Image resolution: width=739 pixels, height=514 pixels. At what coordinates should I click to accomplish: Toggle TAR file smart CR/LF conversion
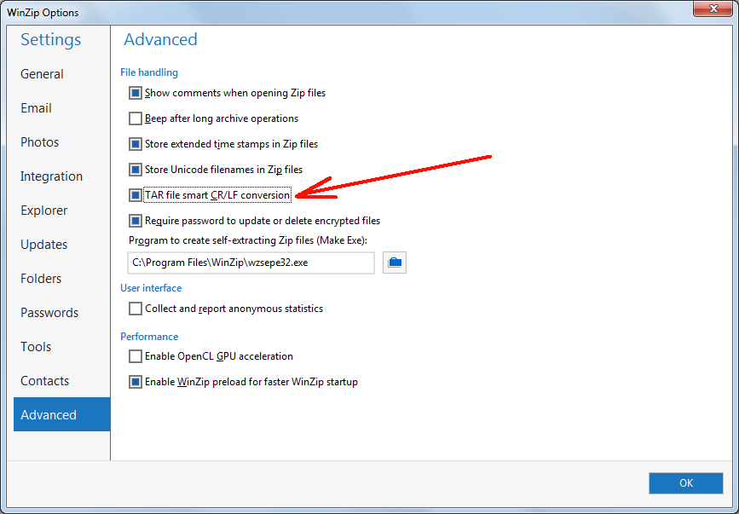[136, 194]
